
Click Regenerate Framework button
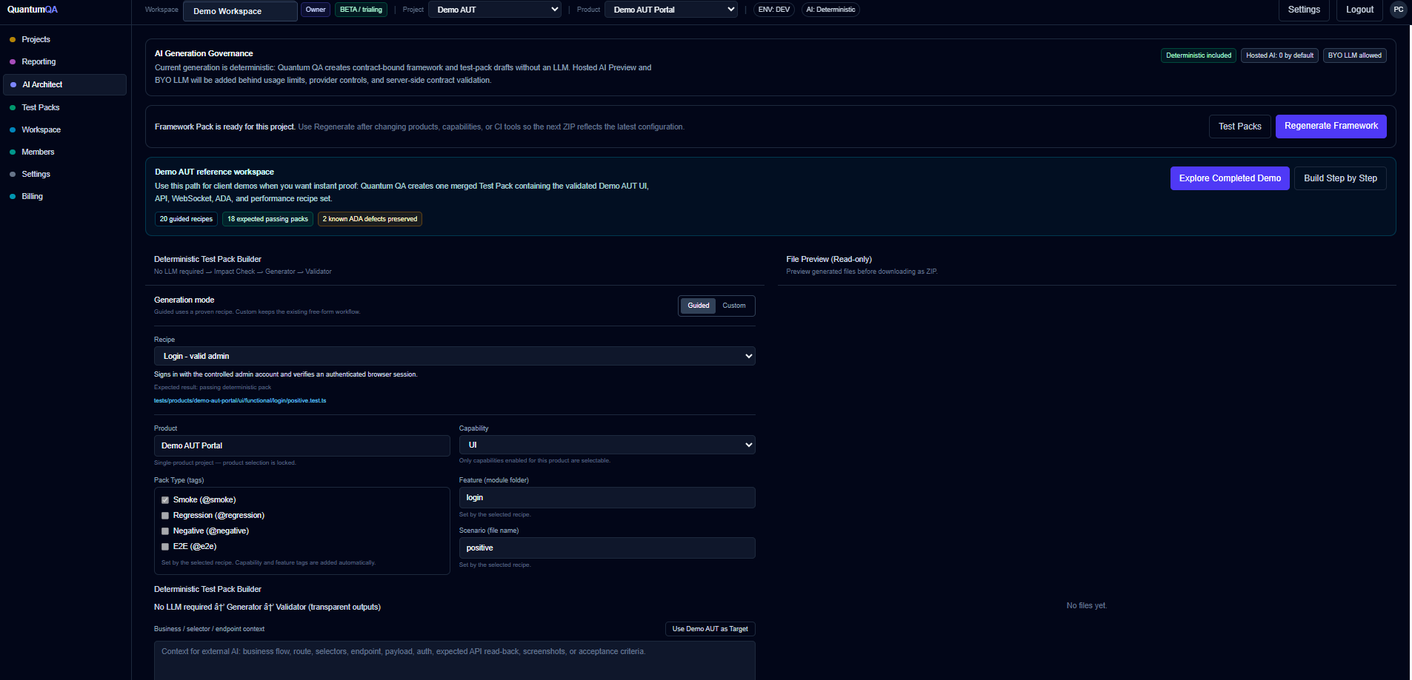(1331, 127)
